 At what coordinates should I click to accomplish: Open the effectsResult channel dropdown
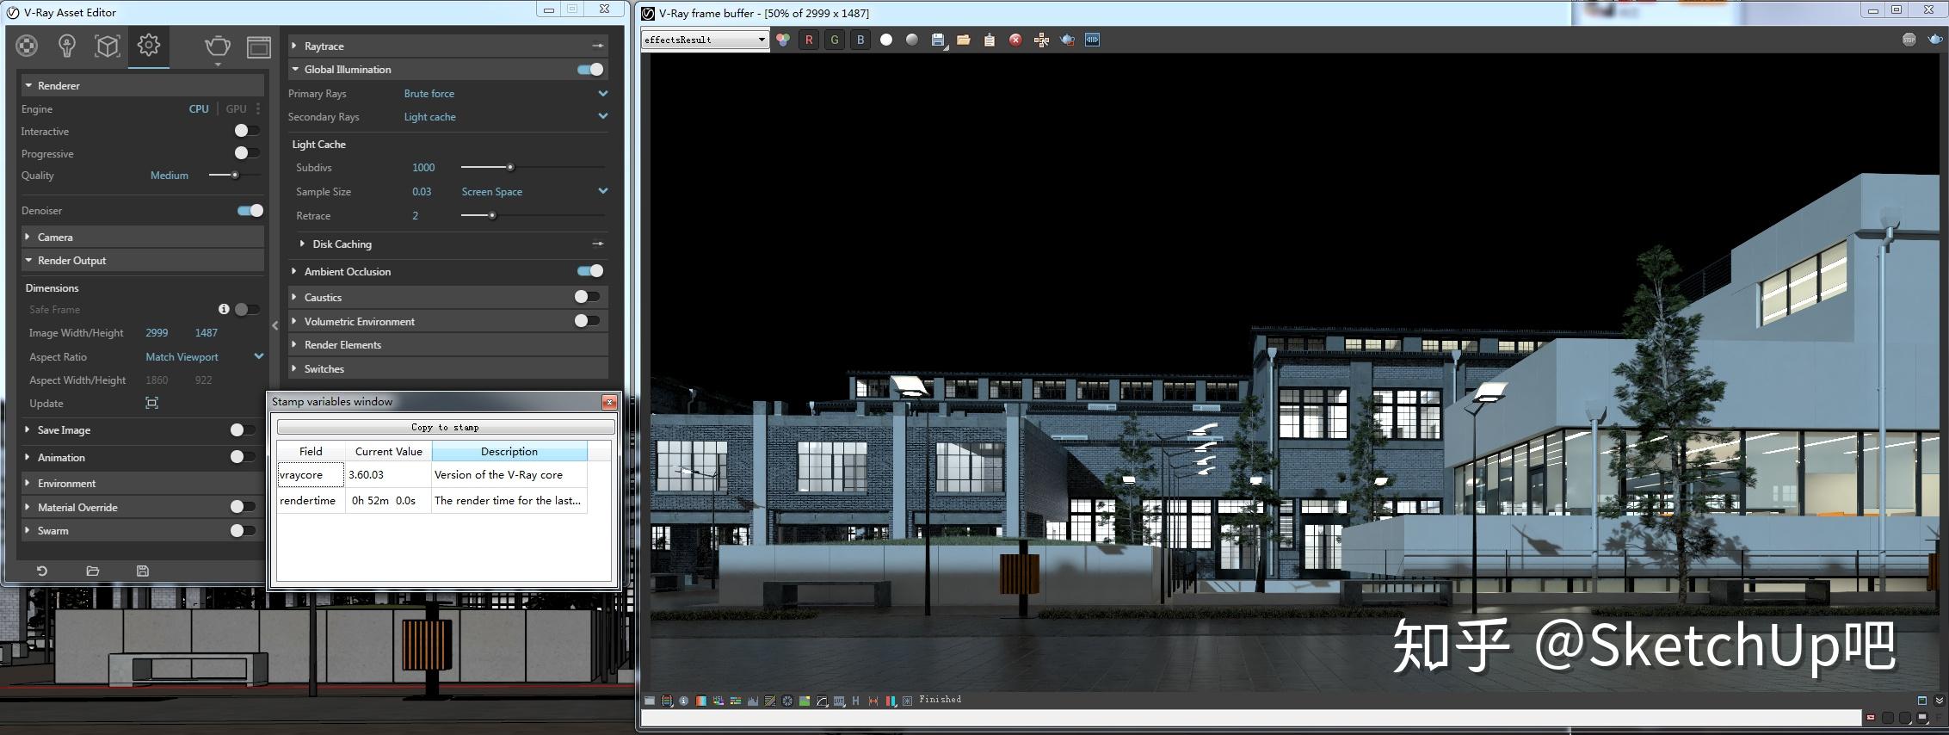pyautogui.click(x=705, y=40)
